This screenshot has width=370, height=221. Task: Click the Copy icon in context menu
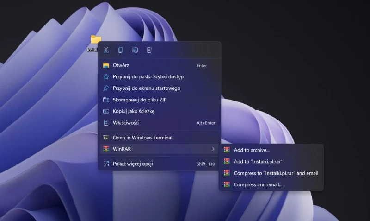[120, 50]
